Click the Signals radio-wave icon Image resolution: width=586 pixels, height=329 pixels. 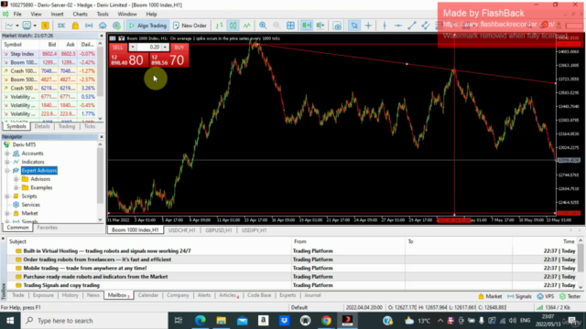coord(89,26)
